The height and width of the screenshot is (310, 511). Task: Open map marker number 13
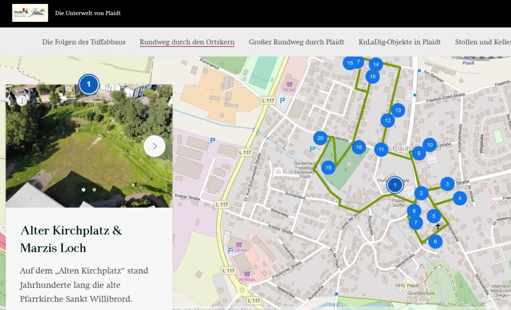(398, 110)
